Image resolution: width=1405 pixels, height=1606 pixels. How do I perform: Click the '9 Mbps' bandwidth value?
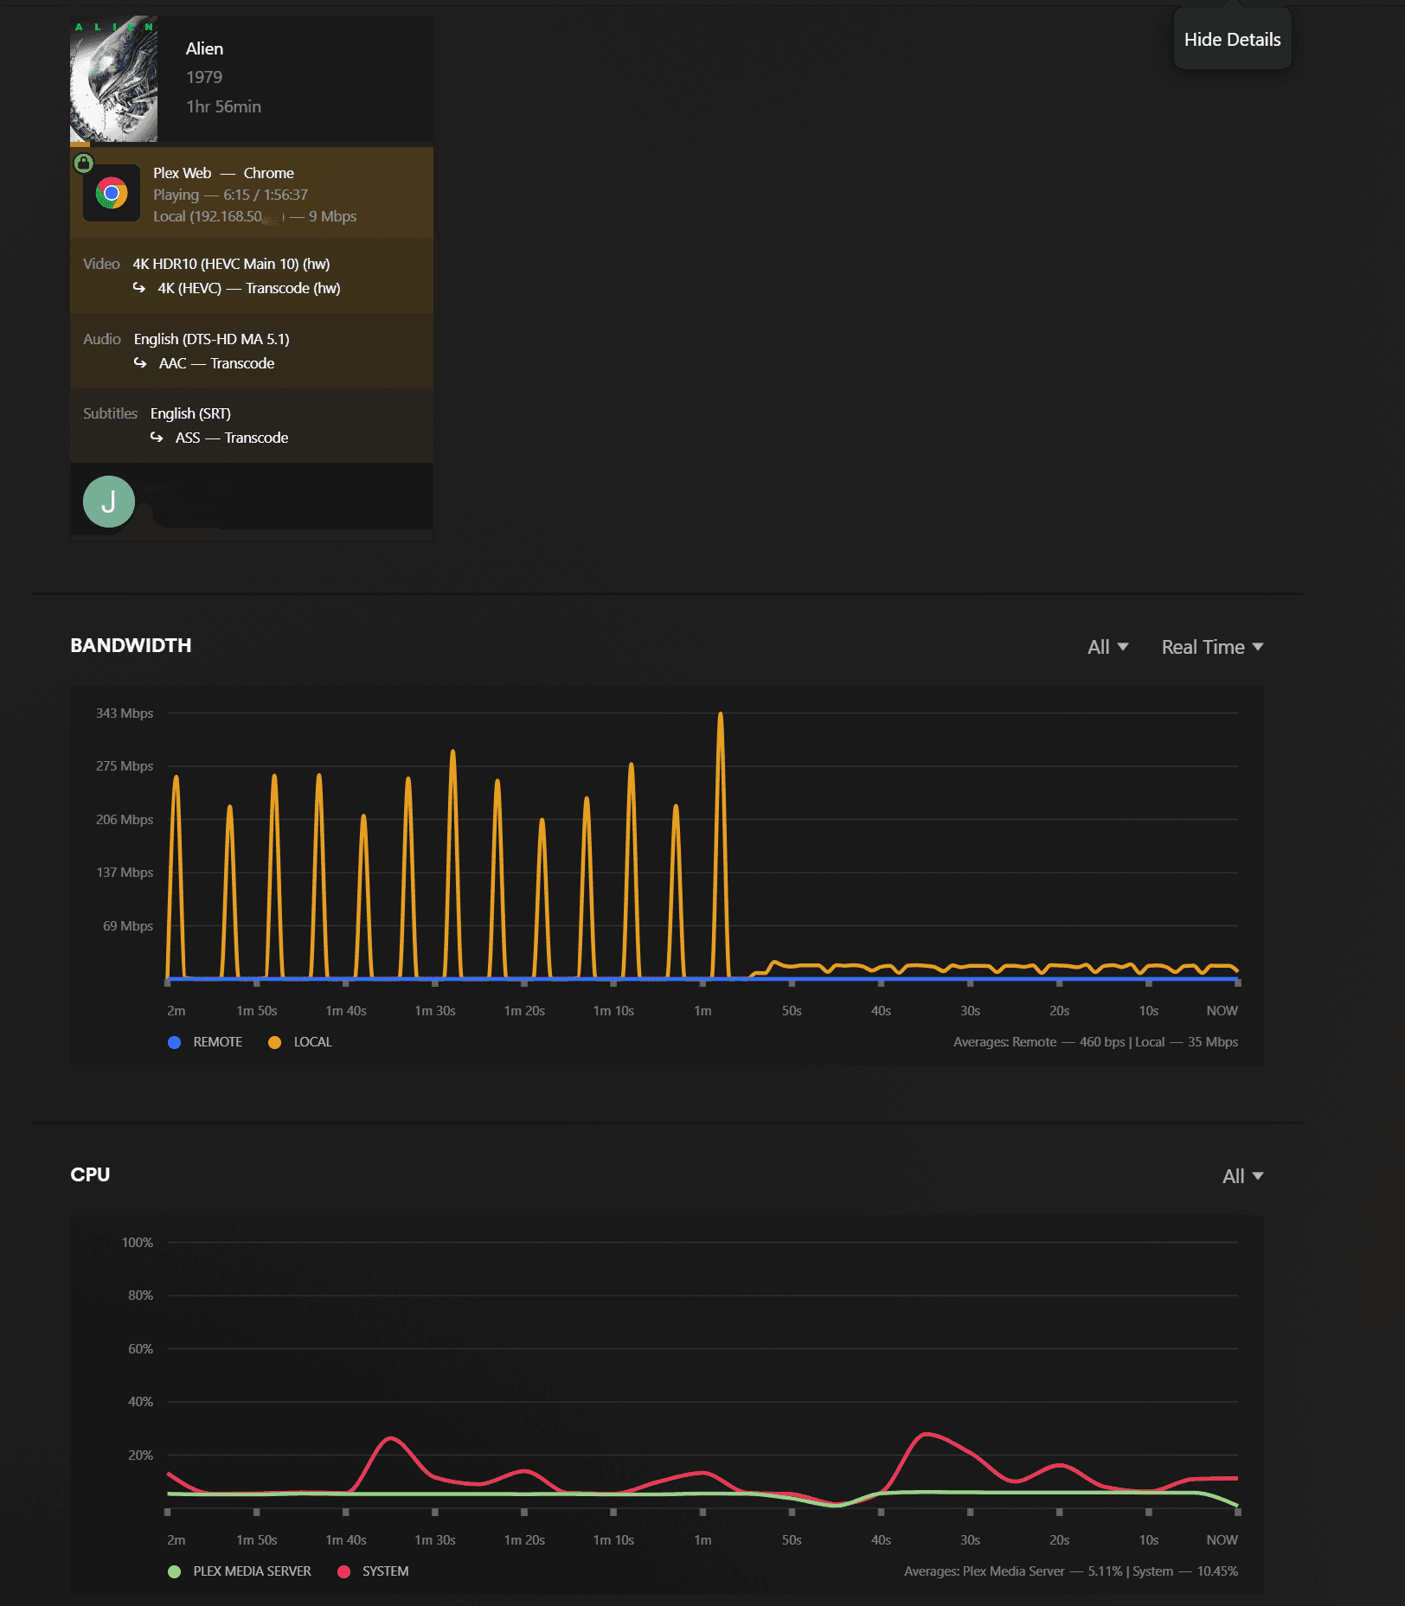333,216
